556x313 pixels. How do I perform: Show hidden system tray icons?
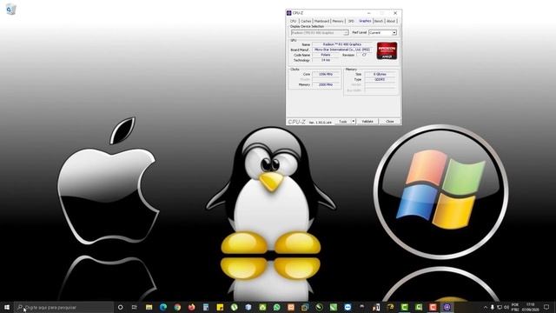click(x=486, y=307)
